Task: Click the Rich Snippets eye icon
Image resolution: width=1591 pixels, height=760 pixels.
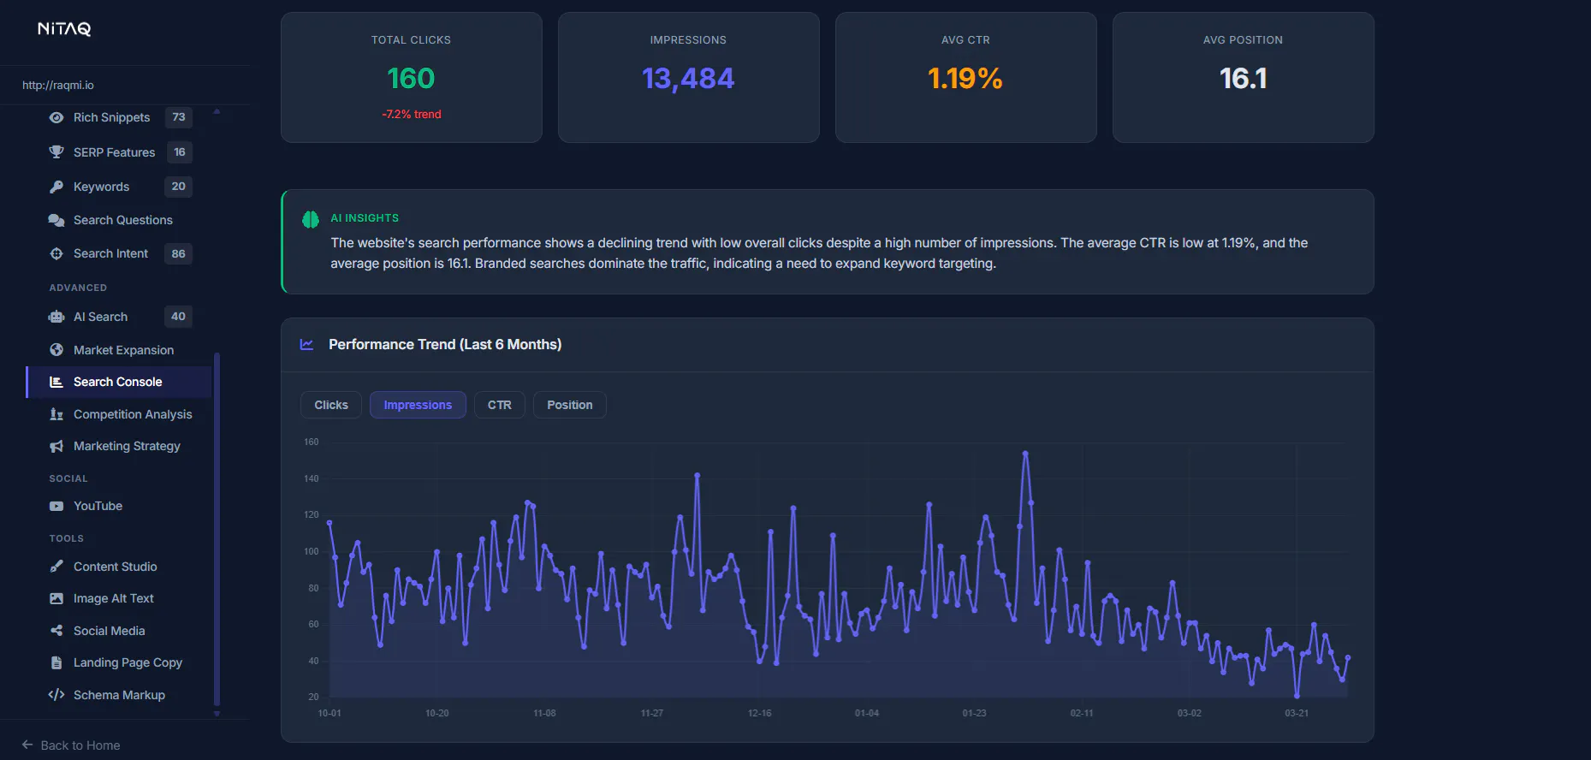Action: (56, 117)
